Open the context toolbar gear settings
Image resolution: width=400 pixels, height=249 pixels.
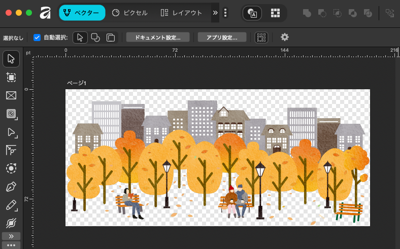tap(285, 37)
